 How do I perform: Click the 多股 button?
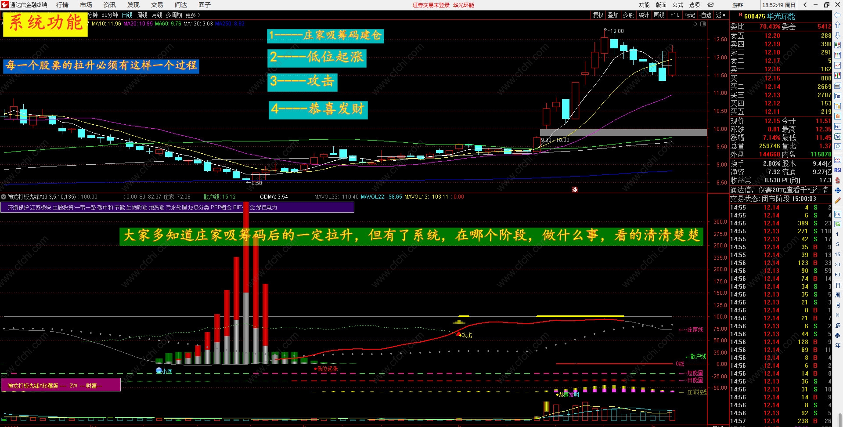[629, 15]
